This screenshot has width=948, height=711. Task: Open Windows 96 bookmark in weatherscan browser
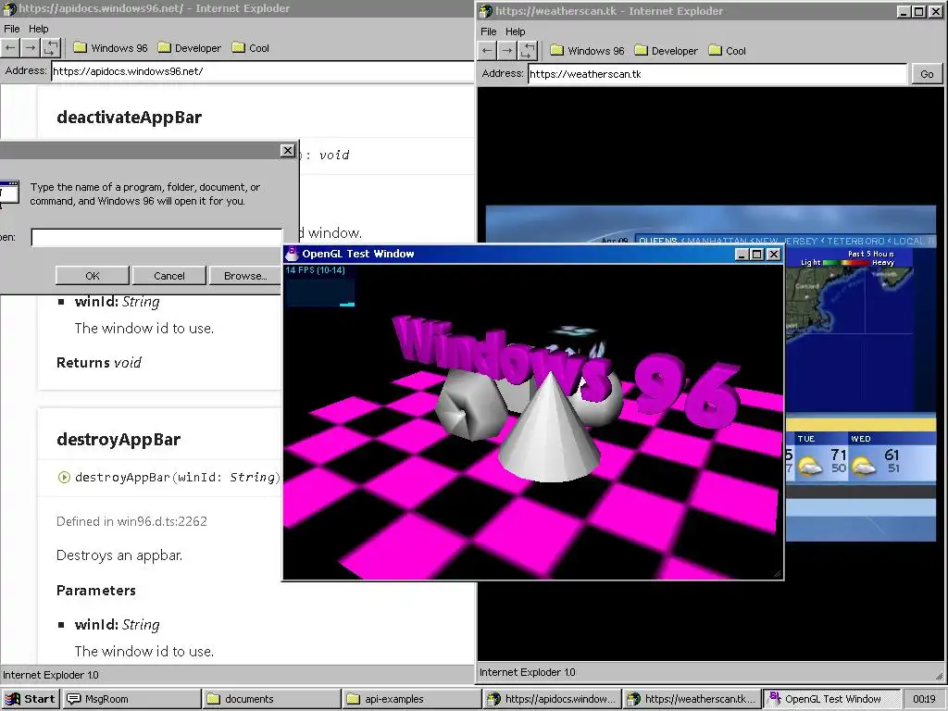pyautogui.click(x=587, y=51)
